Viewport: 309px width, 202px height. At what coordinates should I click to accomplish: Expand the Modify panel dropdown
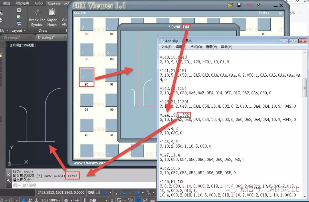pyautogui.click(x=4, y=30)
